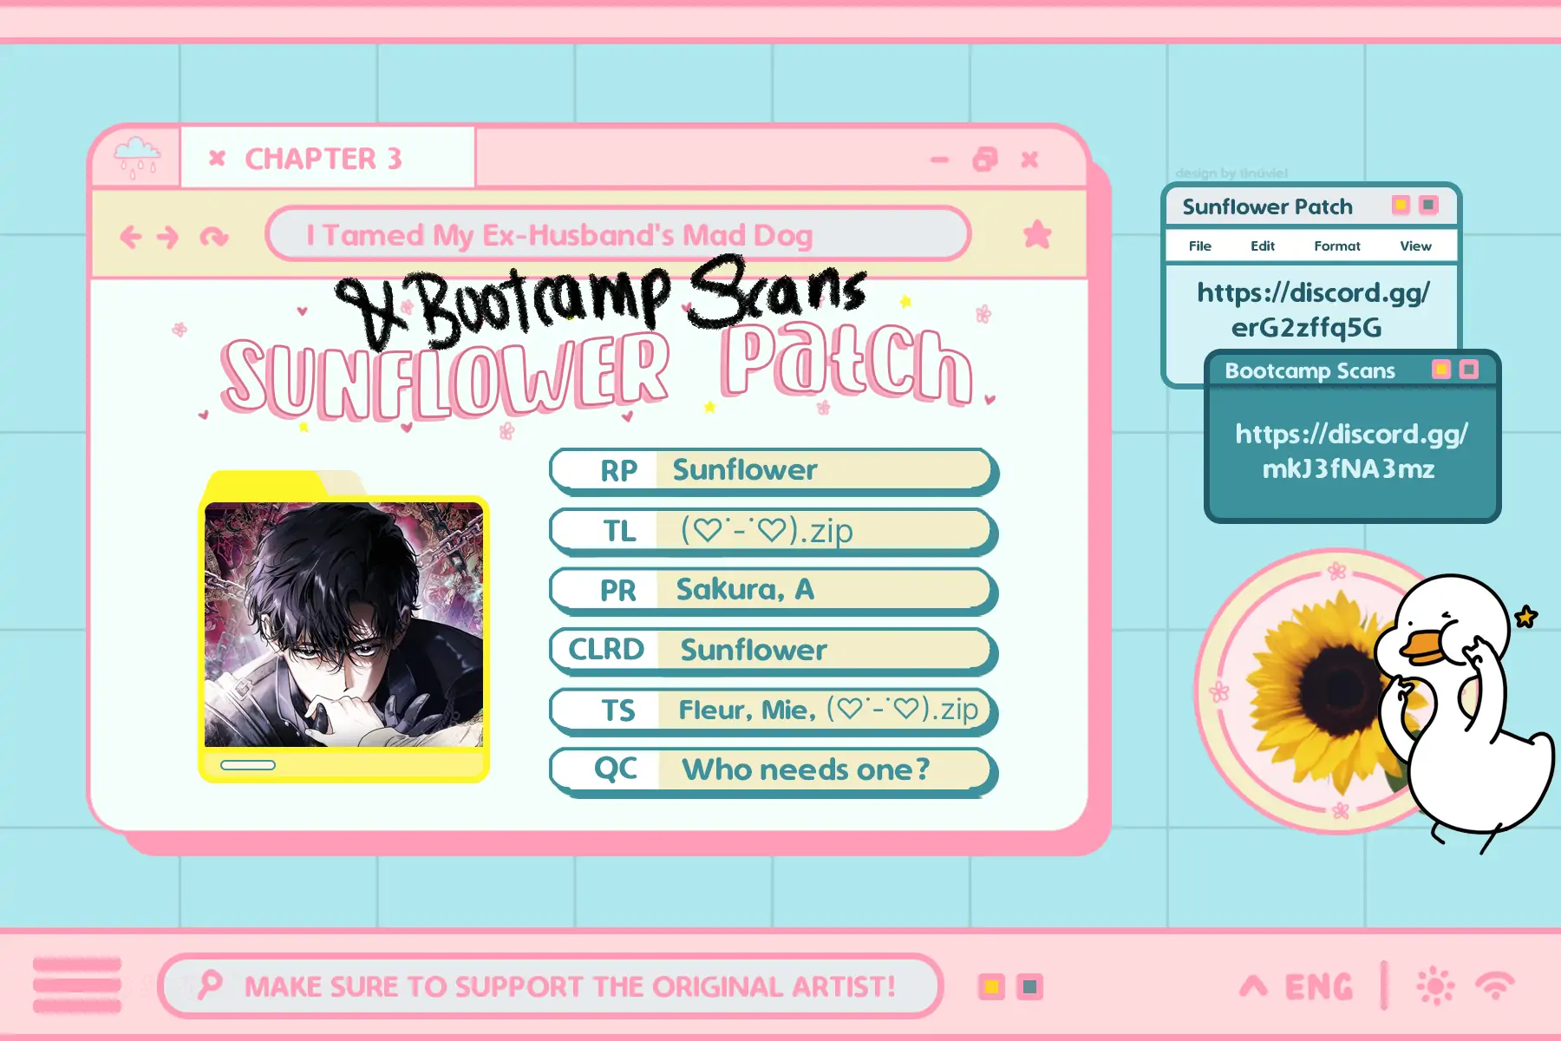
Task: Open brightness settings from the sun icon
Action: [1435, 986]
